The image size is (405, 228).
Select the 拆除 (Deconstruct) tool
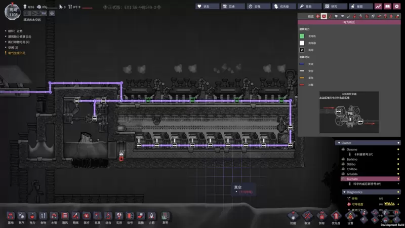pos(321,217)
